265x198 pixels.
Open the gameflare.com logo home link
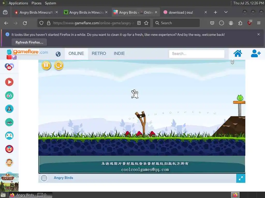tap(27, 54)
